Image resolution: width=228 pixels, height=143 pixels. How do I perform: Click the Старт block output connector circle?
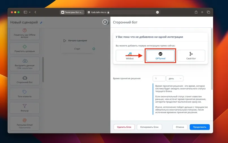94,49
